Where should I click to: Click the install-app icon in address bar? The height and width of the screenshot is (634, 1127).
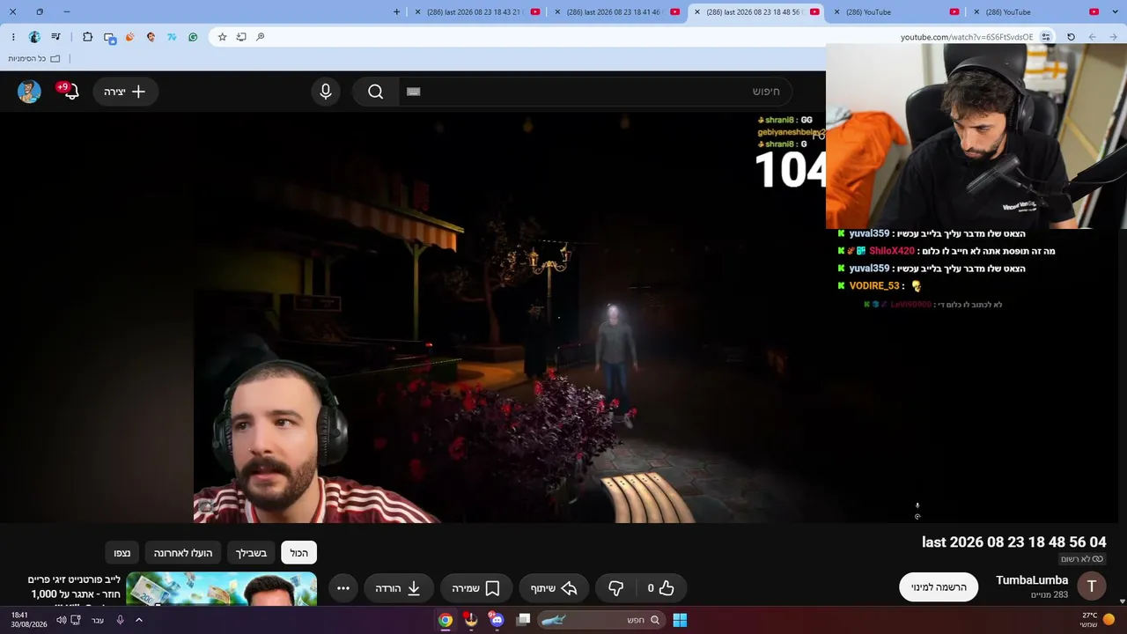[x=241, y=37]
